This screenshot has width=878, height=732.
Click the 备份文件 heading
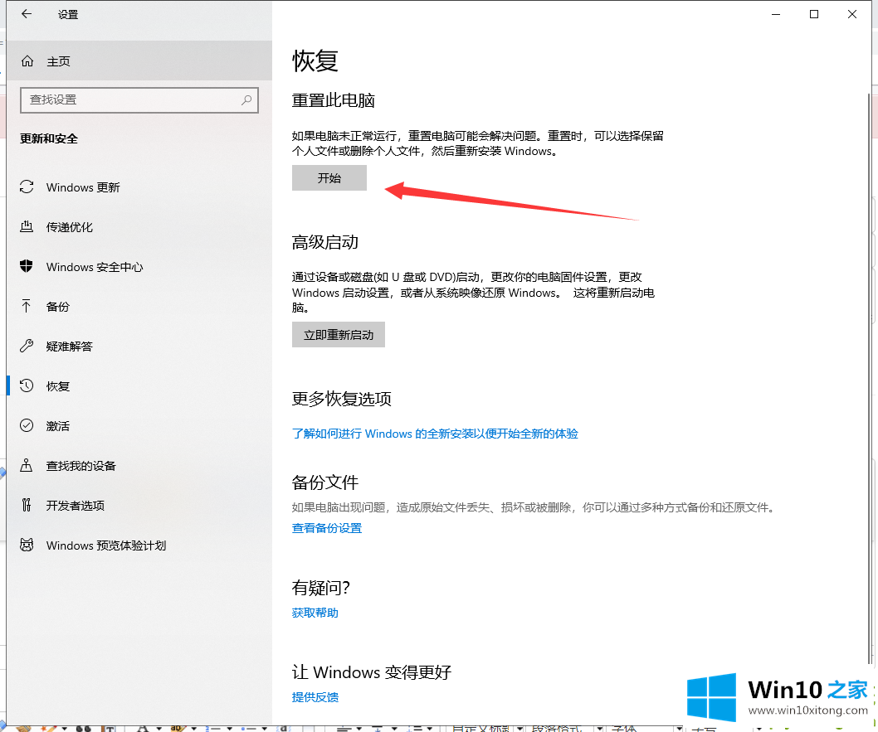[324, 482]
